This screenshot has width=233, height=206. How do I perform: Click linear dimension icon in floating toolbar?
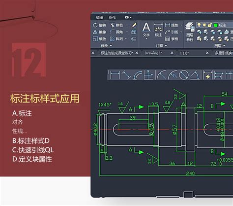[115, 75]
